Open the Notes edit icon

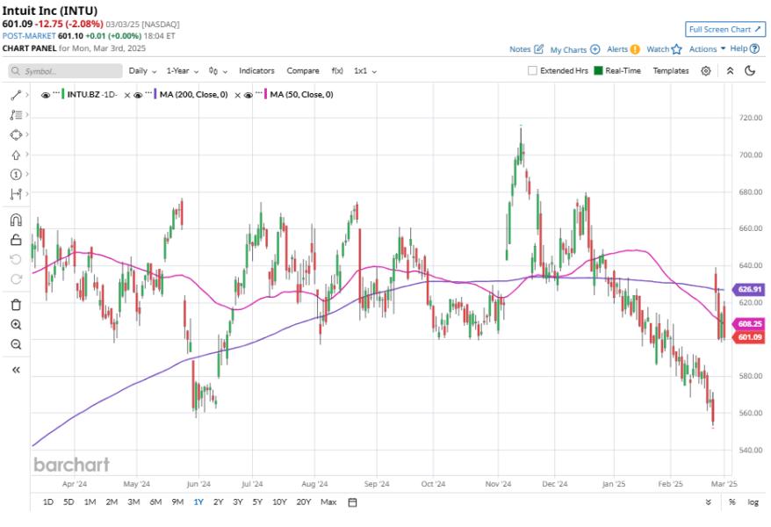tap(539, 49)
